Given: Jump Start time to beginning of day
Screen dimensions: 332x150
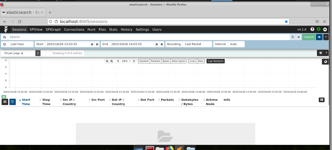Looking at the screenshot, I should click(x=92, y=44).
